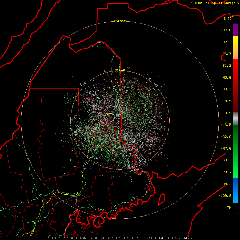Click the 100 NMI range ring label
This screenshot has height=240, width=240.
point(120,21)
